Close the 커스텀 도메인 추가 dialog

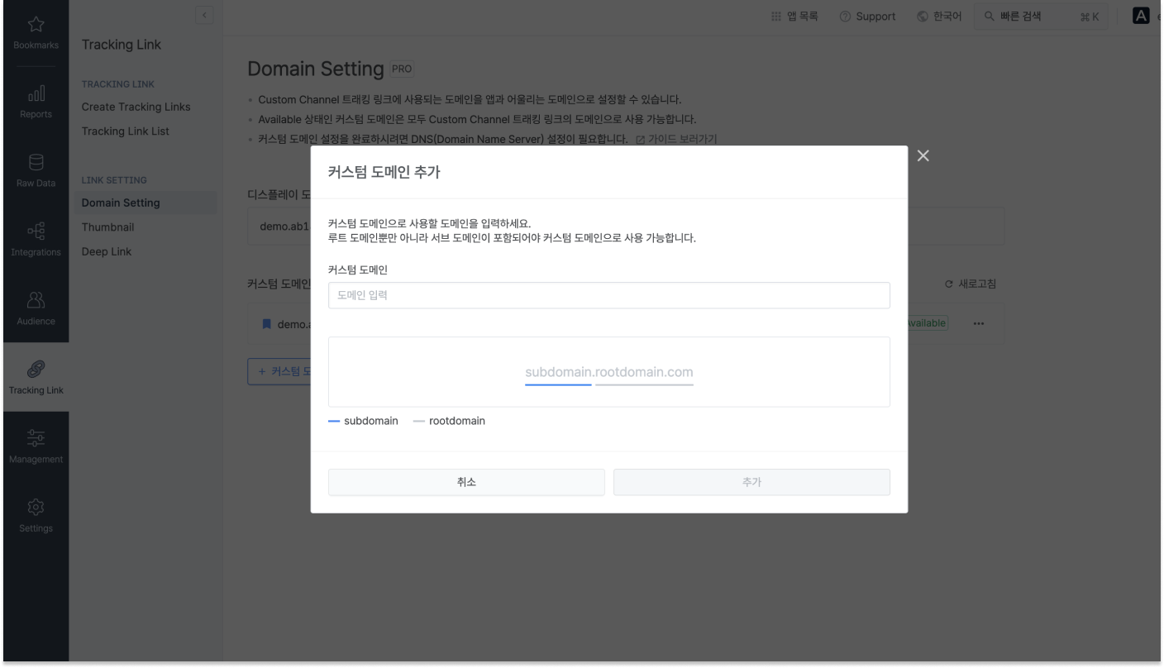point(923,156)
